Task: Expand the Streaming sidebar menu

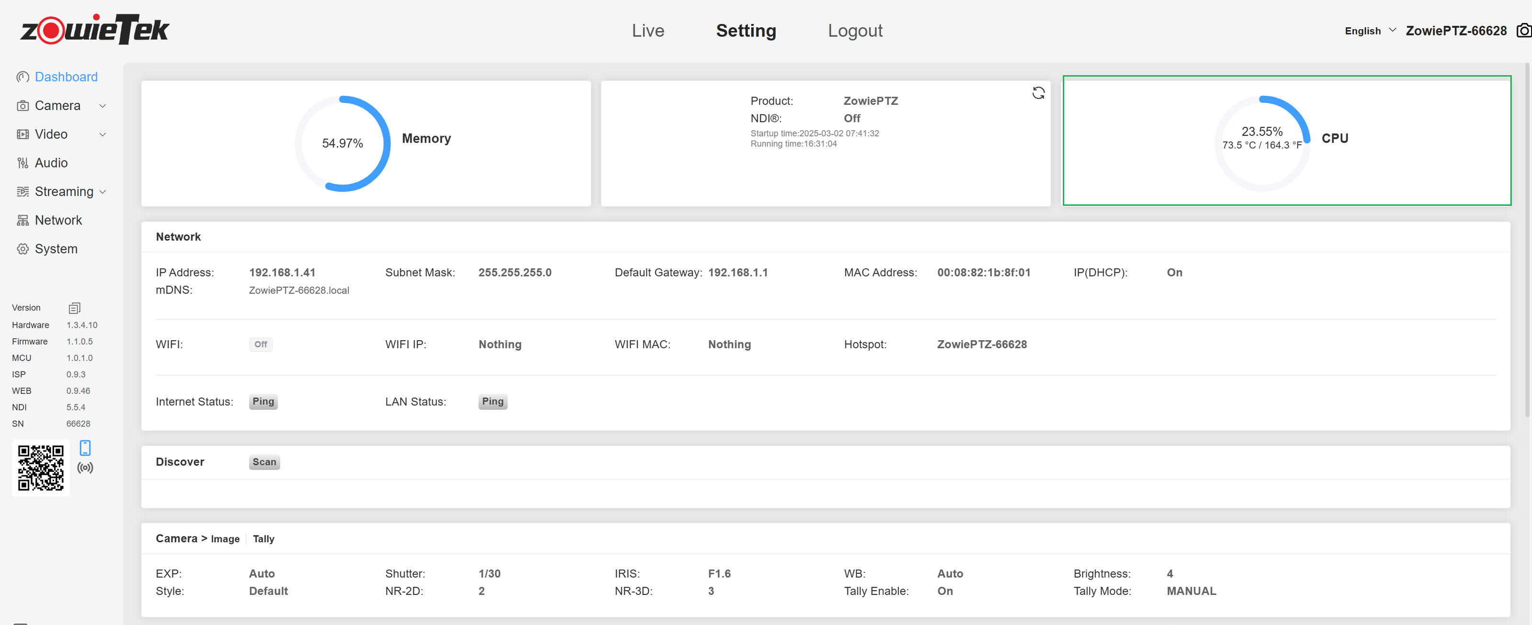Action: click(x=64, y=191)
